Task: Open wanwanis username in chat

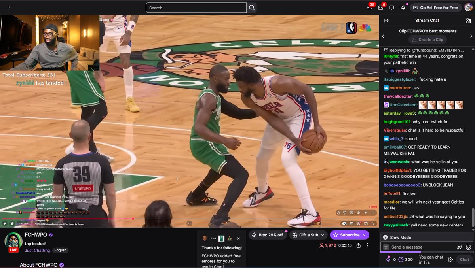Action: click(x=399, y=162)
